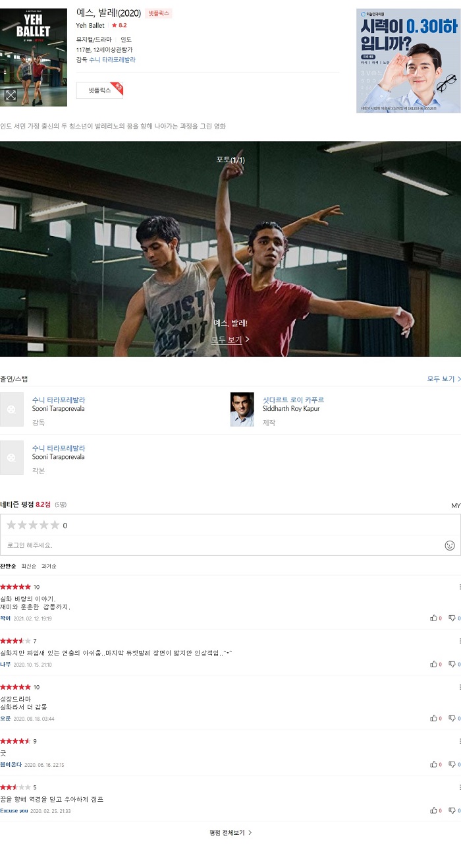
Task: Open the 각본 writer placeholder thumbnail
Action: (x=11, y=458)
